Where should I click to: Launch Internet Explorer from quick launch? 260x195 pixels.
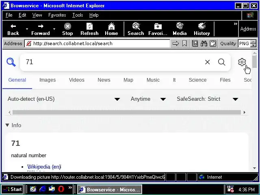coord(42,189)
